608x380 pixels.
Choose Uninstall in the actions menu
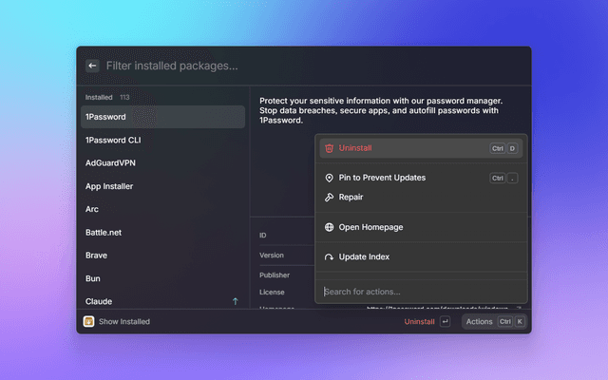coord(421,148)
